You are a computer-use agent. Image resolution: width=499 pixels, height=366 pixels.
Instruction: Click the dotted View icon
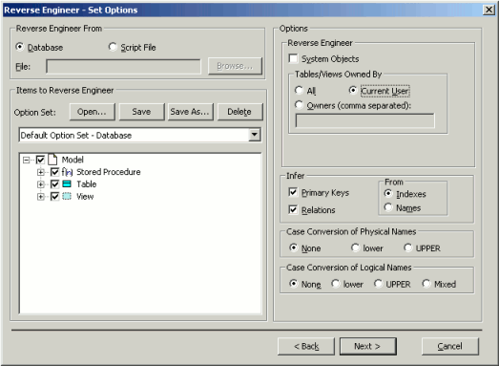point(67,197)
